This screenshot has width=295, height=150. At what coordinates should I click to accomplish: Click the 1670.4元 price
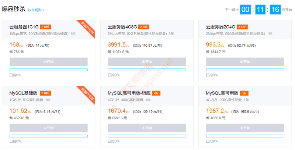coord(118,111)
